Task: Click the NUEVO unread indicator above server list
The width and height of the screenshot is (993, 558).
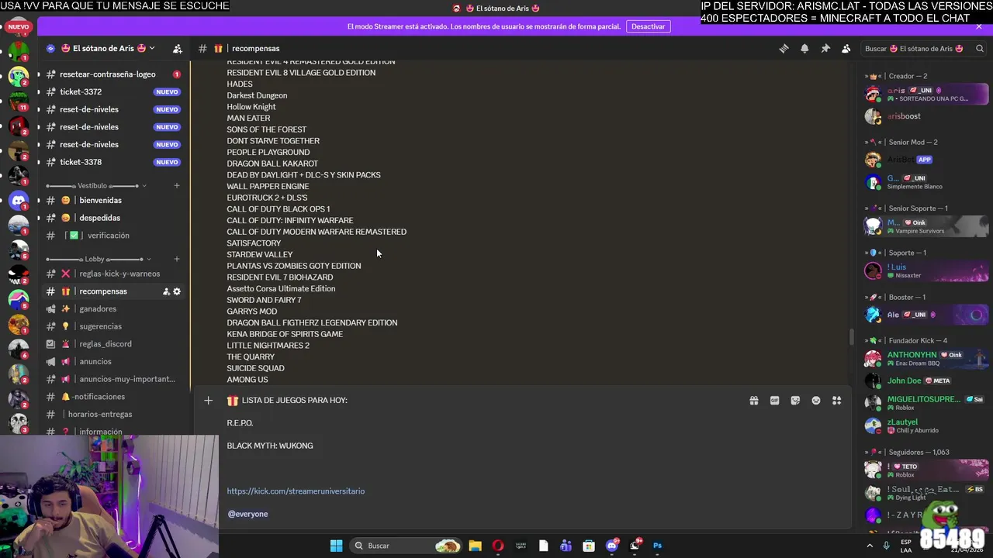Action: click(19, 27)
